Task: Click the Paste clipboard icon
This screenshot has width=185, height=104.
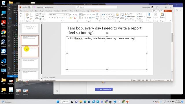Action: click(x=27, y=15)
